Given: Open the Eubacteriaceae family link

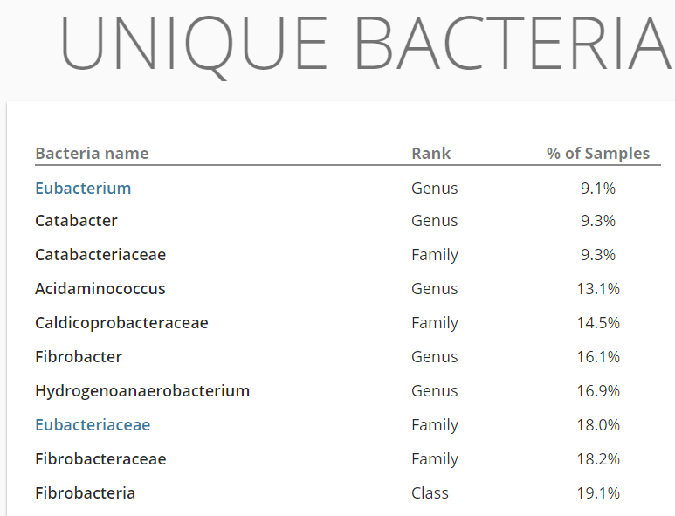Looking at the screenshot, I should pyautogui.click(x=93, y=425).
